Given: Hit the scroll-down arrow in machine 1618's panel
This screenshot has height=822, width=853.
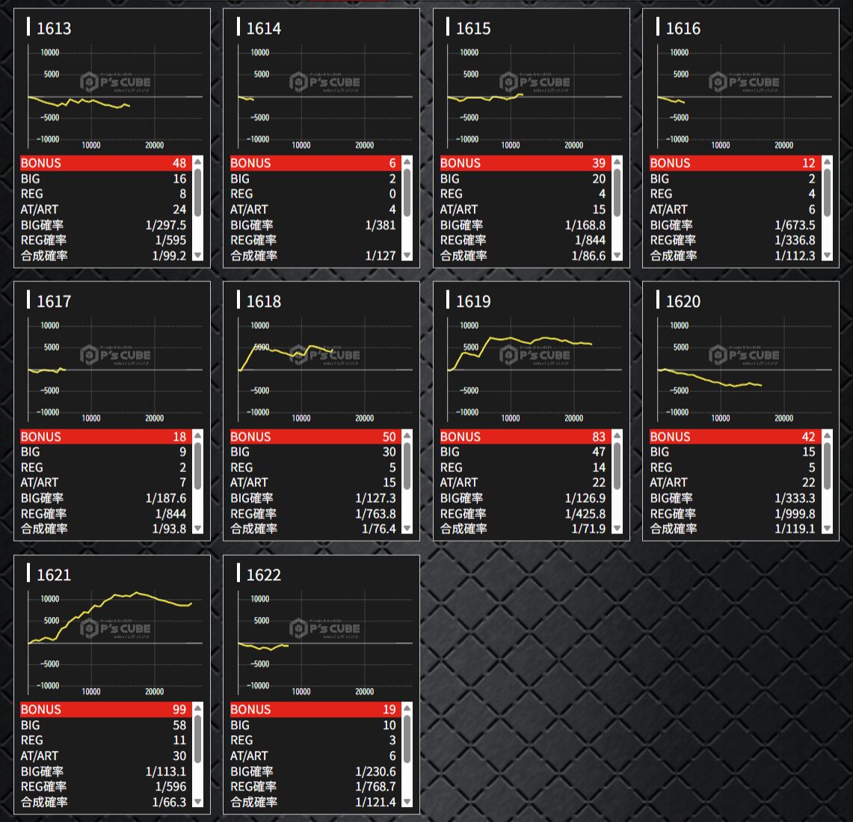Looking at the screenshot, I should 407,529.
